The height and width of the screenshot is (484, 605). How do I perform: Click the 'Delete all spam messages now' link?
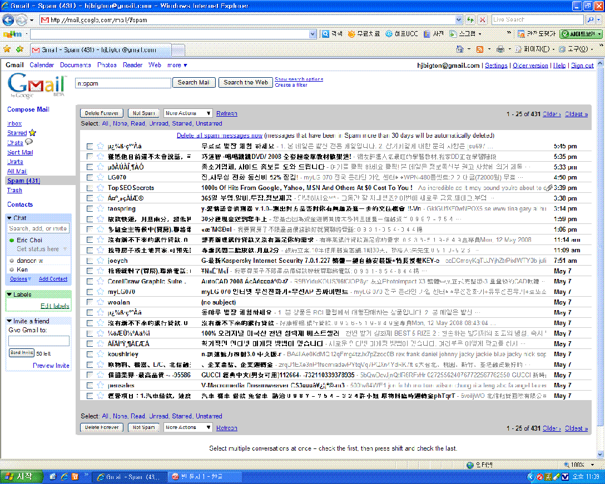coord(220,136)
